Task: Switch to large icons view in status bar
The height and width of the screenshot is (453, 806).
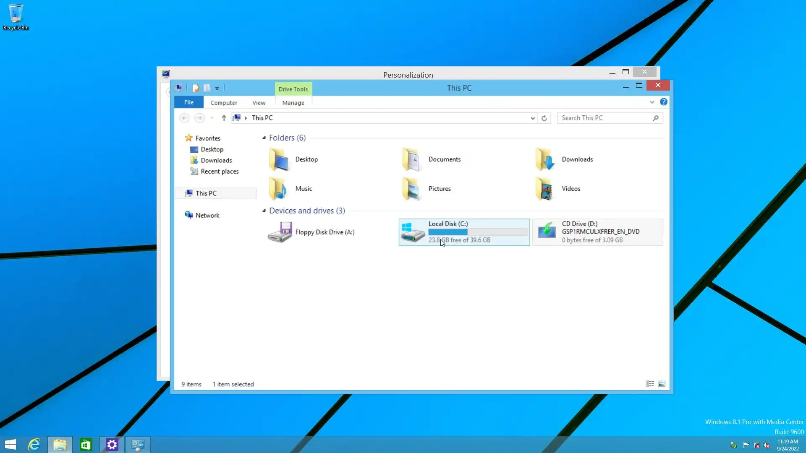Action: click(x=662, y=384)
